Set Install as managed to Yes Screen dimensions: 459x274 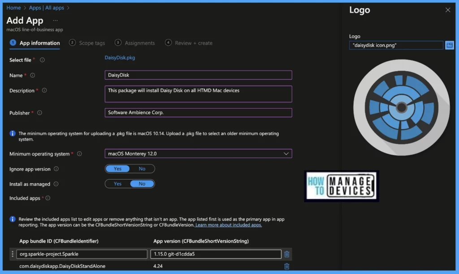[117, 184]
